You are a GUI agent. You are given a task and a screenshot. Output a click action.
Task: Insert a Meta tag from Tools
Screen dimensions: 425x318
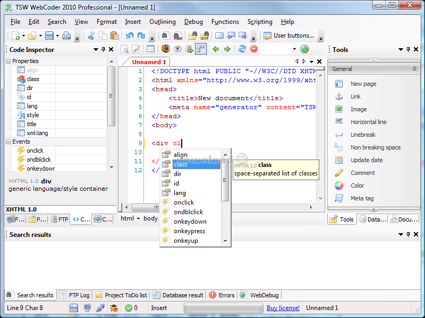362,198
